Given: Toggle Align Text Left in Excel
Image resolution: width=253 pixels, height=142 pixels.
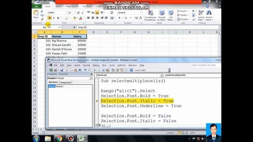Looking at the screenshot, I should 89,18.
